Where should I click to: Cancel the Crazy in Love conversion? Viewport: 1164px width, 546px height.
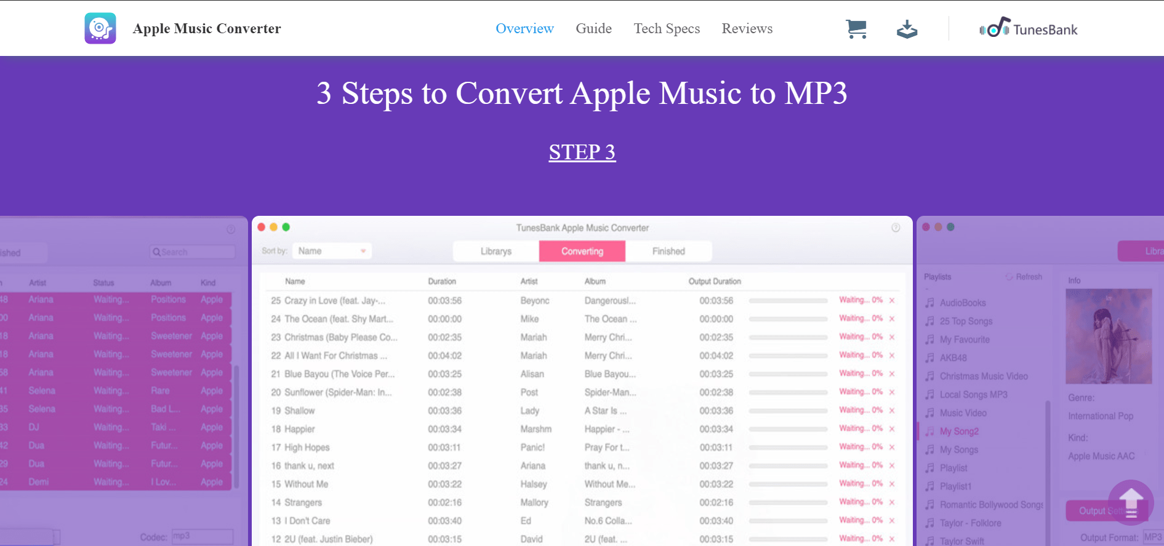[x=892, y=301]
